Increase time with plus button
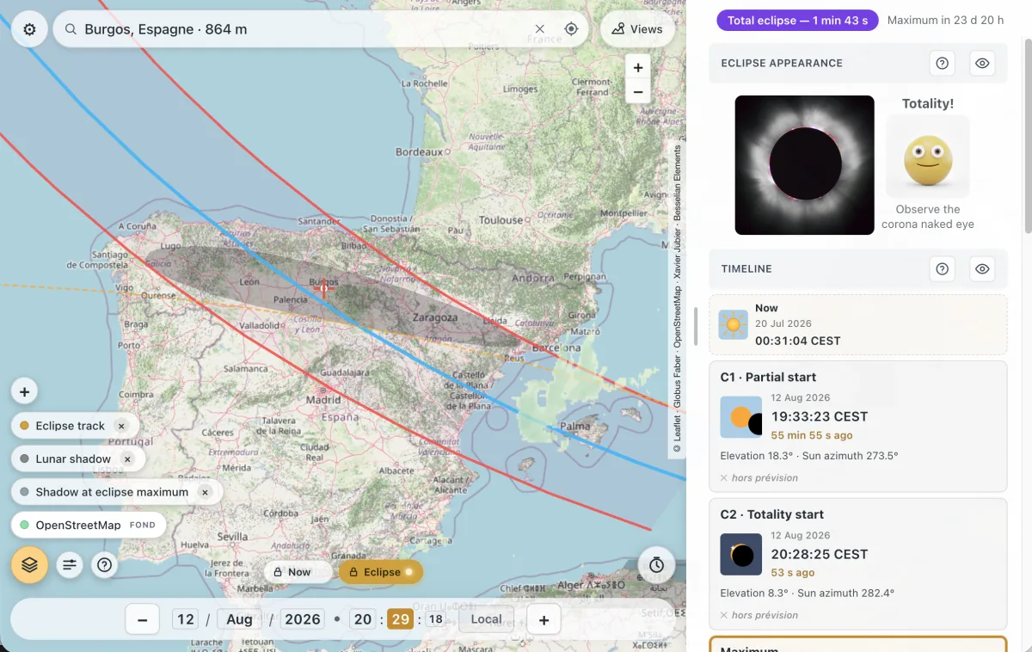 pyautogui.click(x=544, y=619)
